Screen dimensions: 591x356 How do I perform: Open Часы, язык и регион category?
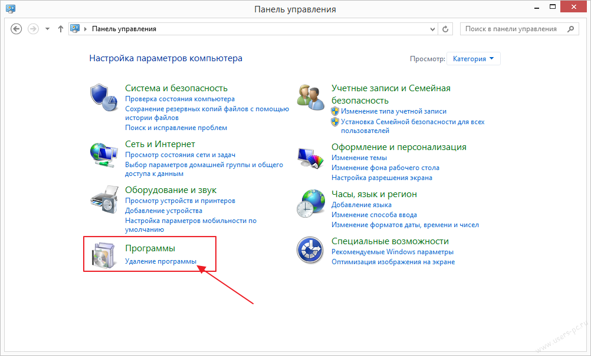point(375,194)
